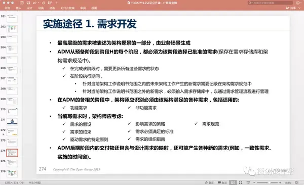Select slide 275 thumbnail
The width and height of the screenshot is (304, 185).
point(12,163)
